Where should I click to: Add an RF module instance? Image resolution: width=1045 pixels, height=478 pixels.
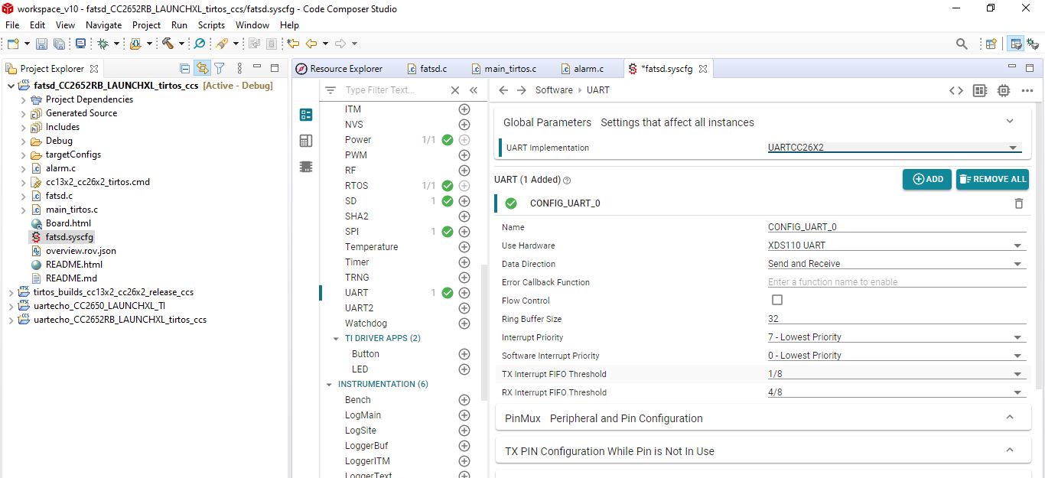pyautogui.click(x=464, y=171)
